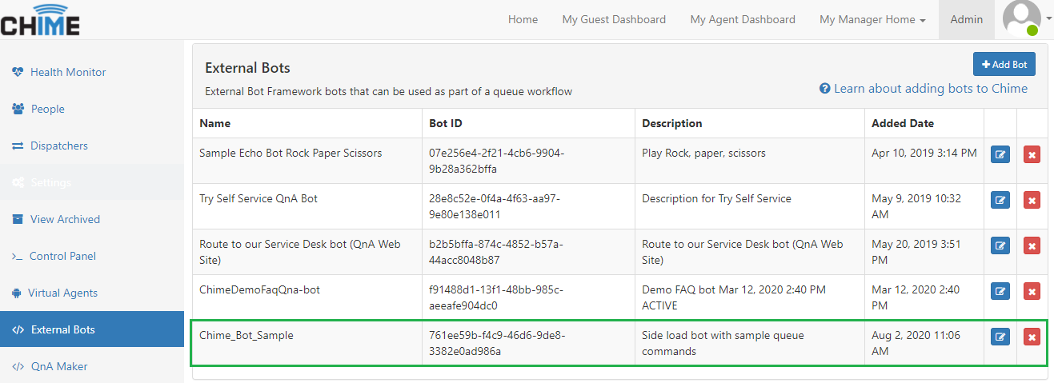Viewport: 1054px width, 383px height.
Task: Click the People group icon
Action: point(18,109)
